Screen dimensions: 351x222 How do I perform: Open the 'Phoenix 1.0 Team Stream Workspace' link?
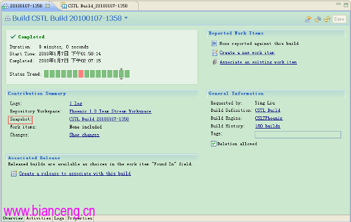tap(110, 111)
